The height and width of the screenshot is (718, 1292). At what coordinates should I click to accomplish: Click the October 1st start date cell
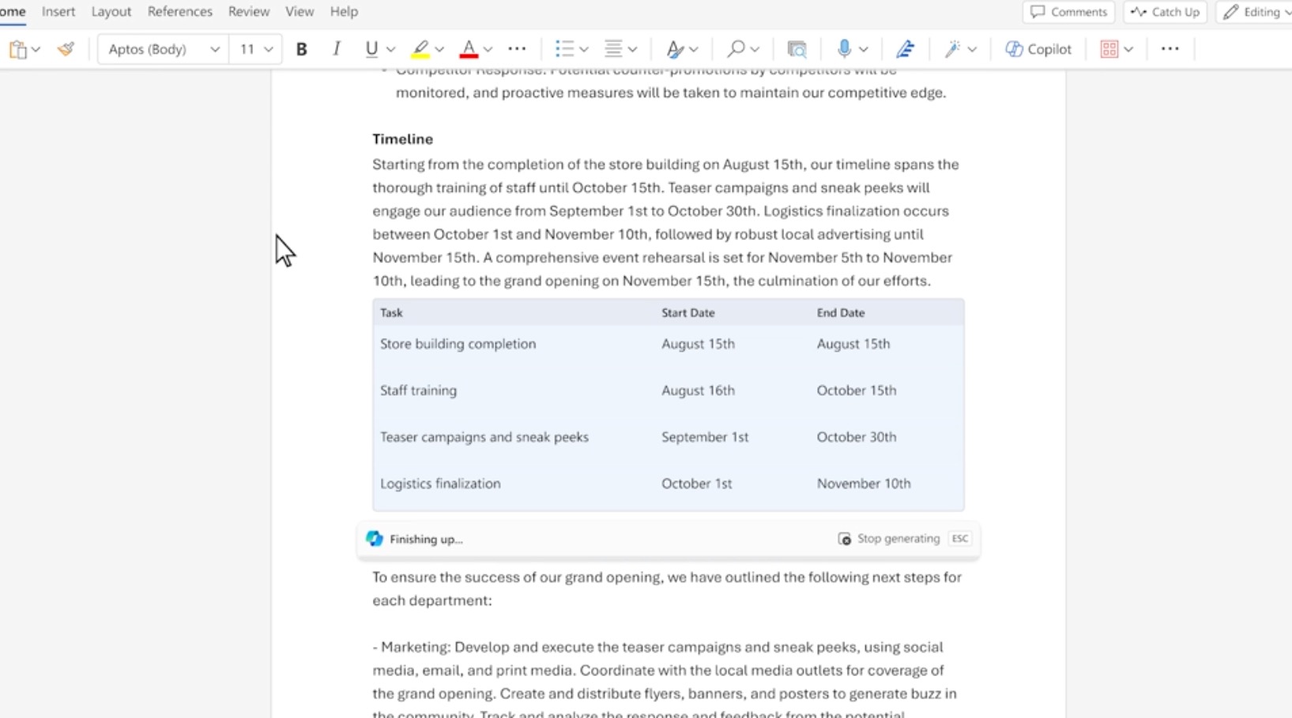click(696, 483)
